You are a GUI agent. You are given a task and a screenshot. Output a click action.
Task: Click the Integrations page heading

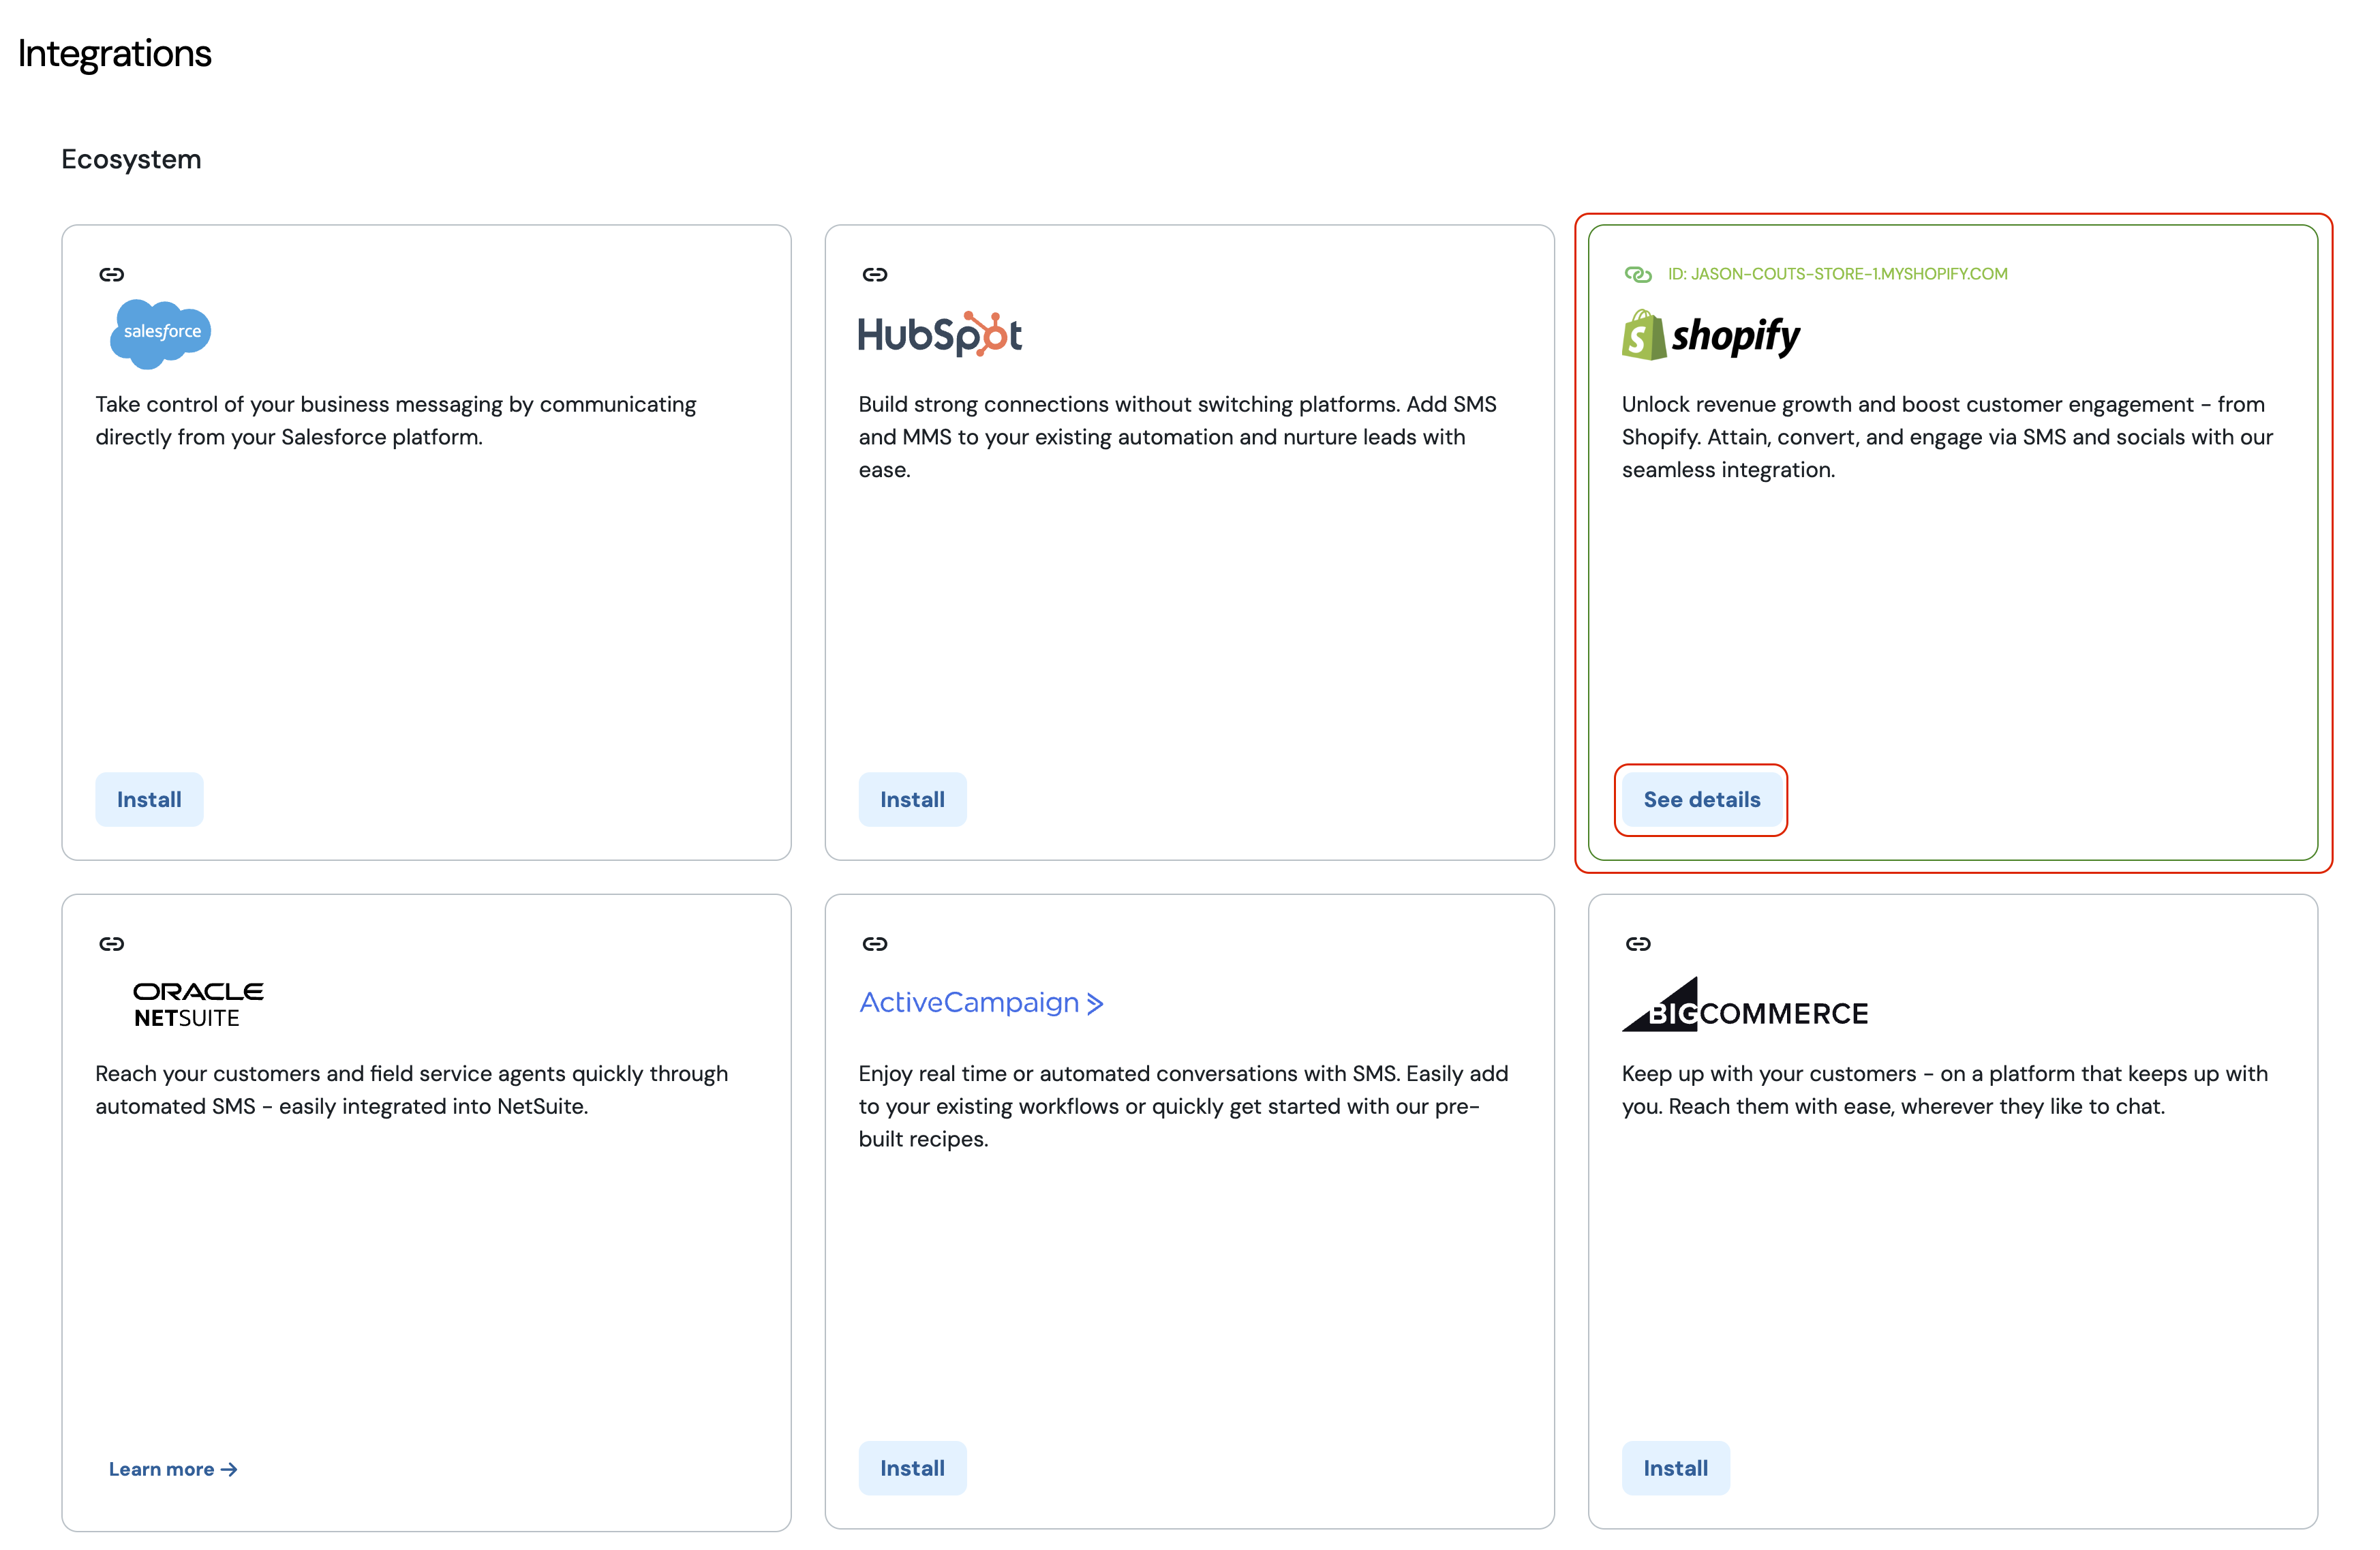(x=114, y=53)
